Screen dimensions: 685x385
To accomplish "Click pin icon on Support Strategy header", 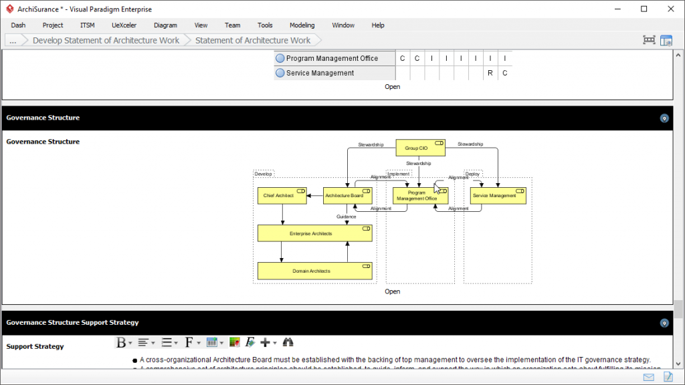I will 664,323.
